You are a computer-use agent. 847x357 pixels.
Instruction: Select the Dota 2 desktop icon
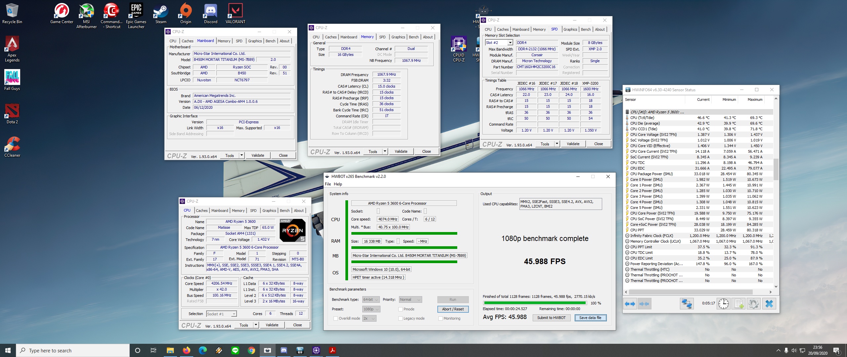click(x=12, y=113)
